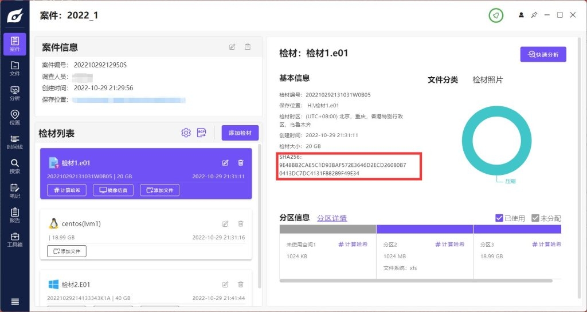Open the 工具箱 toolbox sidebar icon
Viewport: 587px width, 312px height.
[15, 239]
